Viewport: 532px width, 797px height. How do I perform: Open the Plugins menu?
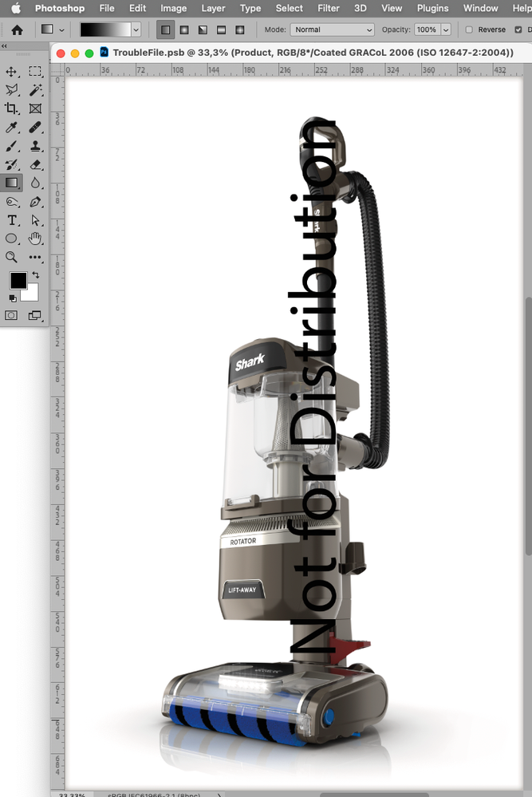[432, 8]
